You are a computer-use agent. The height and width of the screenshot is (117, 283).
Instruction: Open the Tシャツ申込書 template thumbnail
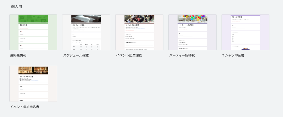pyautogui.click(x=245, y=32)
